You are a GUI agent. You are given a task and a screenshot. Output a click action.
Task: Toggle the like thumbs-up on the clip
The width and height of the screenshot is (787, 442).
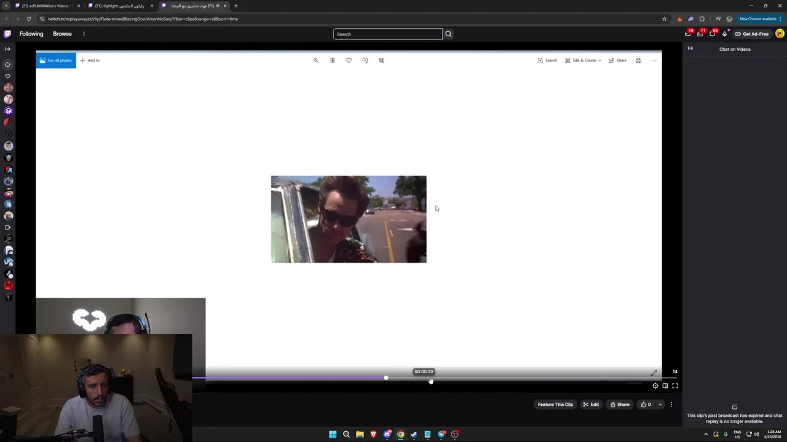click(x=646, y=405)
